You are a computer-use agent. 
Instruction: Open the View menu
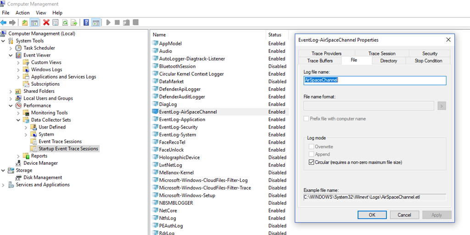[x=41, y=12]
